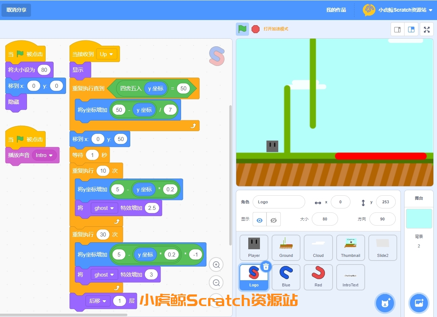Open the choose a sprite button
The image size is (437, 317).
[385, 303]
